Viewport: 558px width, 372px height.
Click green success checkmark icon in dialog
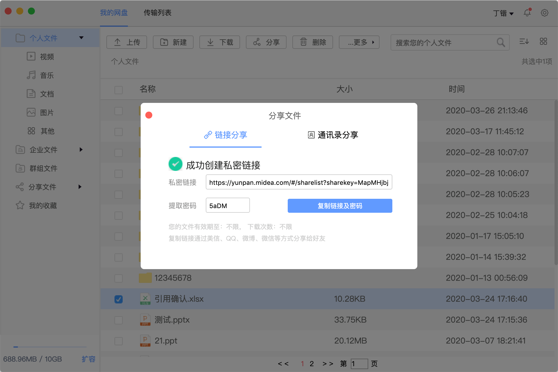(x=176, y=164)
